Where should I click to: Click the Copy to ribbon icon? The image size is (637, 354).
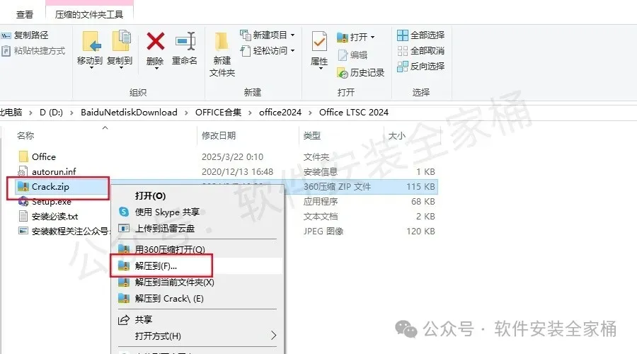click(120, 41)
